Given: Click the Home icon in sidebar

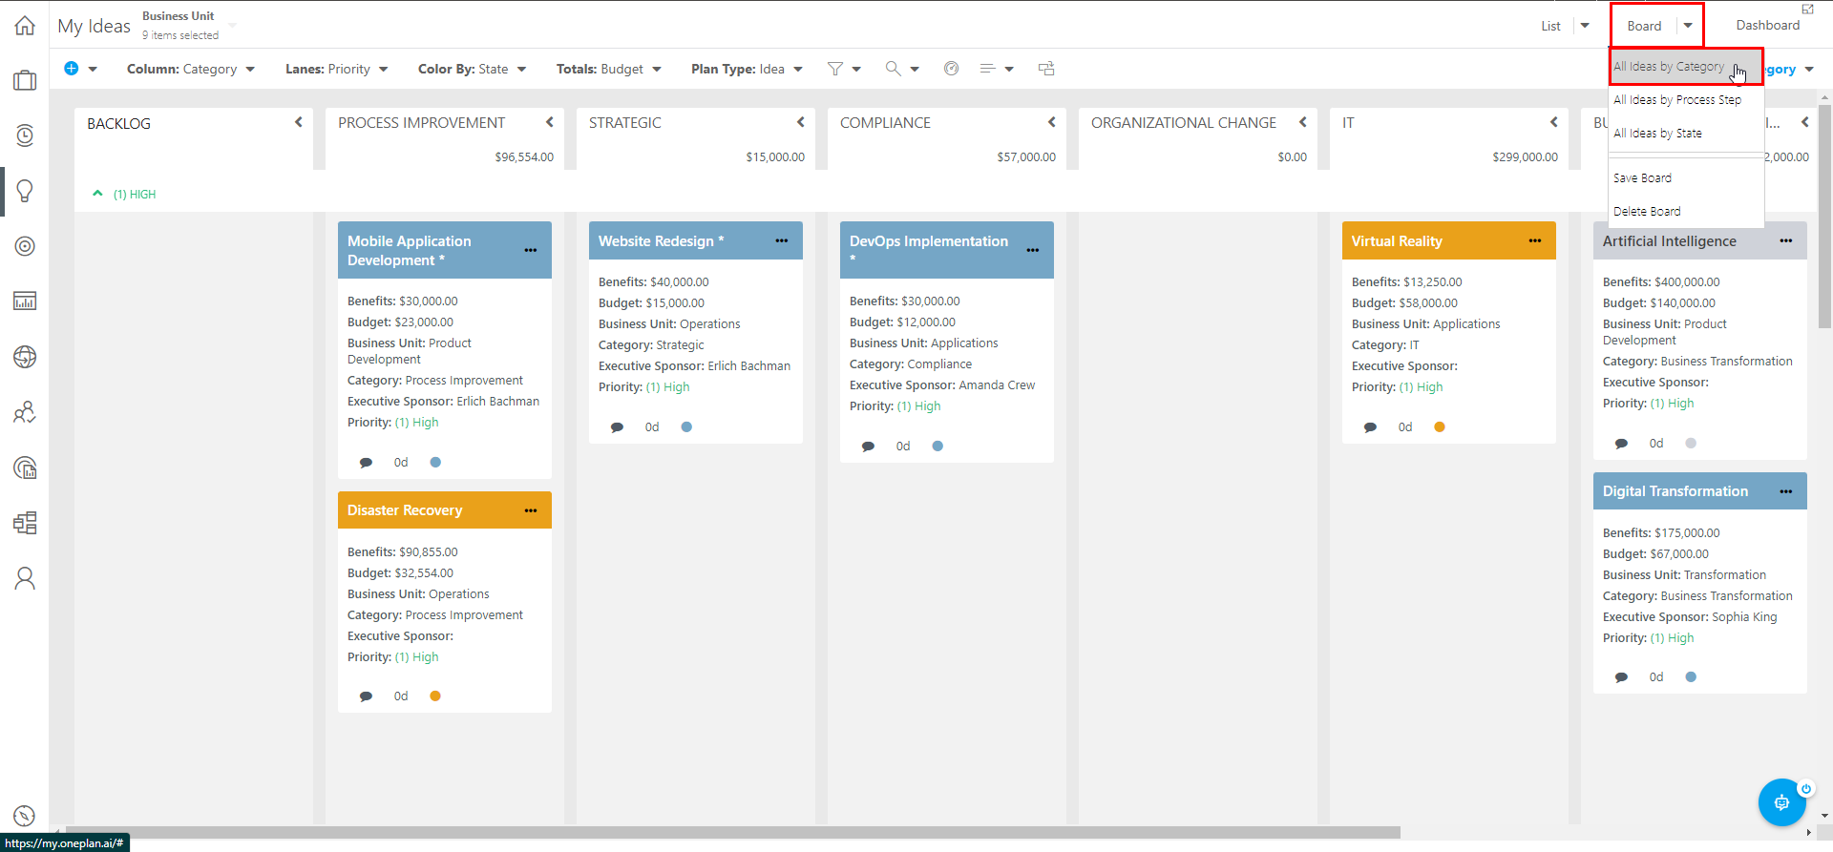Looking at the screenshot, I should (25, 26).
